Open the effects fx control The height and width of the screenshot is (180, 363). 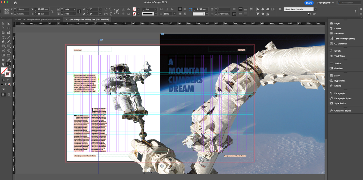tap(172, 9)
